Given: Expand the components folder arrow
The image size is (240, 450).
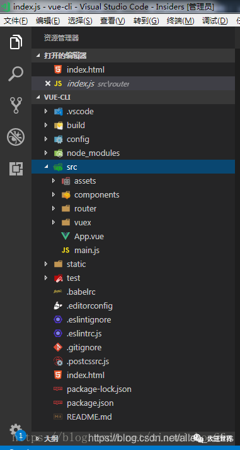Looking at the screenshot, I should (54, 194).
